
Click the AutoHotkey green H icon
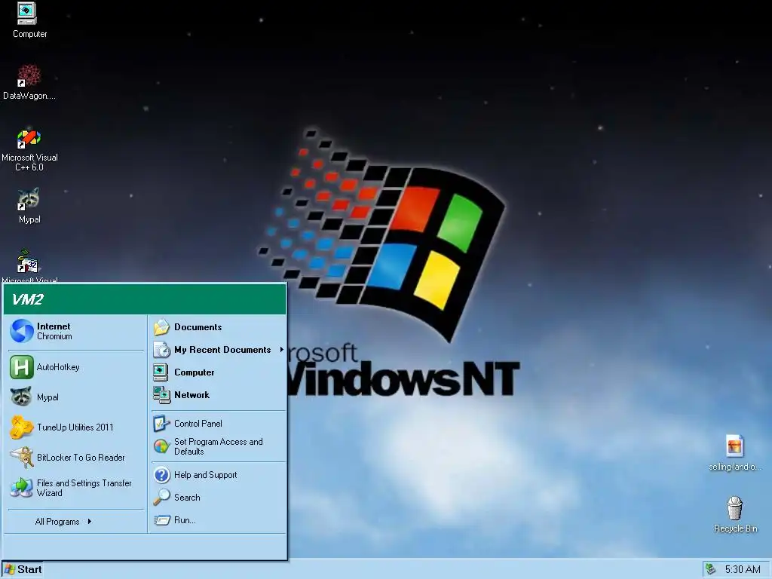pyautogui.click(x=22, y=367)
